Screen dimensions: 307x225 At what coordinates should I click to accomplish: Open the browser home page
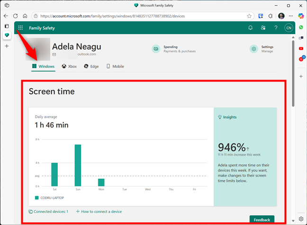(25, 16)
